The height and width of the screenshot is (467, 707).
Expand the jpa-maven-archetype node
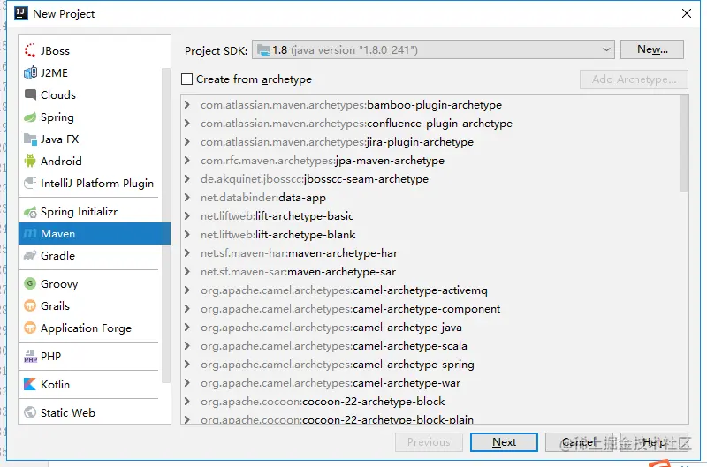tap(187, 160)
